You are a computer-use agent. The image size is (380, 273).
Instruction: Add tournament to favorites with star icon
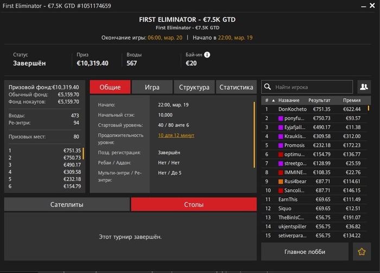click(362, 252)
